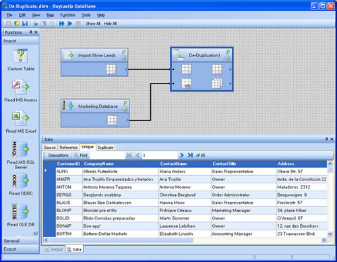Viewport: 337px width, 262px height.
Task: Close the Functions panel
Action: click(x=36, y=32)
